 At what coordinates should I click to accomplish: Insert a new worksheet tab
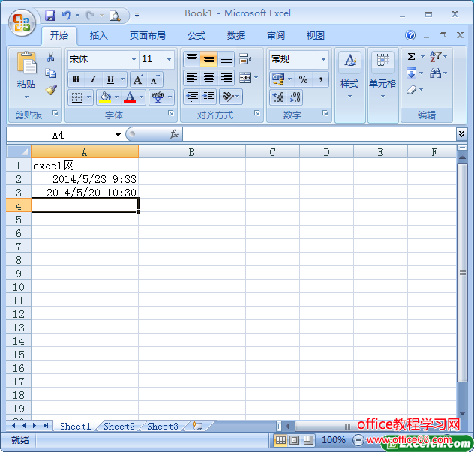[x=197, y=426]
